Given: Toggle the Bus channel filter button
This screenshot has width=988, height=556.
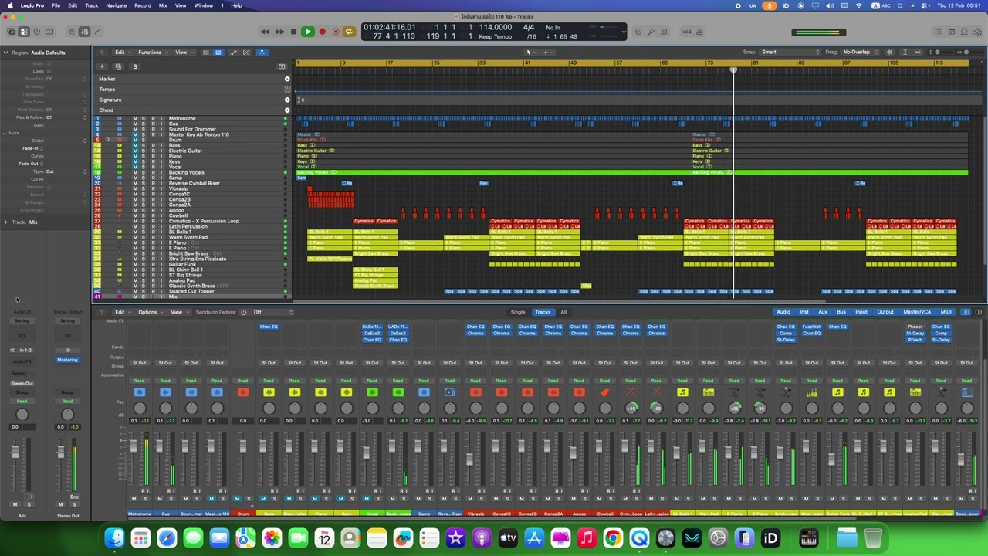Looking at the screenshot, I should point(841,312).
